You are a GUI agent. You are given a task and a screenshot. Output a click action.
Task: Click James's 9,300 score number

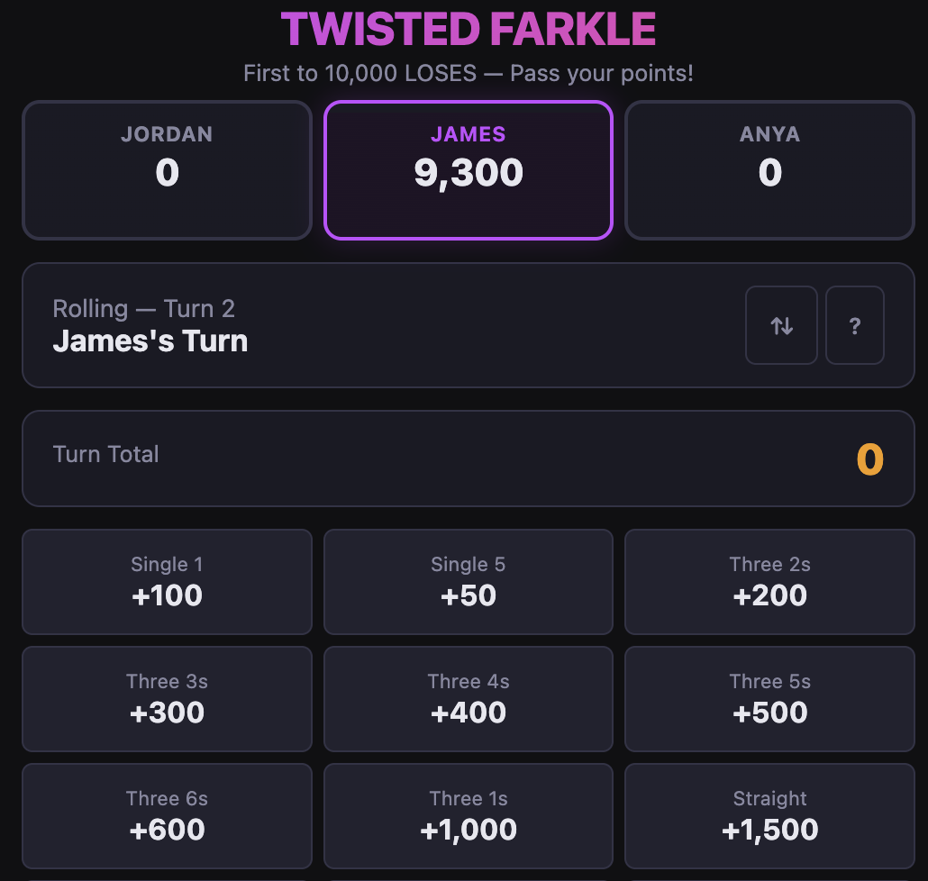469,173
